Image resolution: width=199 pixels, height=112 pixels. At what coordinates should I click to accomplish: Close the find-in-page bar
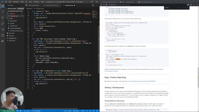[x=187, y=8]
